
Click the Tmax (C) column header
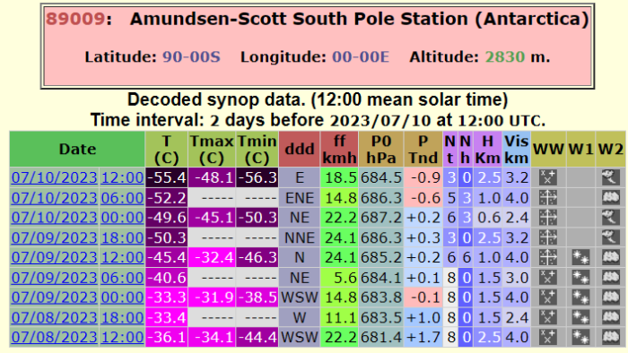pos(212,149)
